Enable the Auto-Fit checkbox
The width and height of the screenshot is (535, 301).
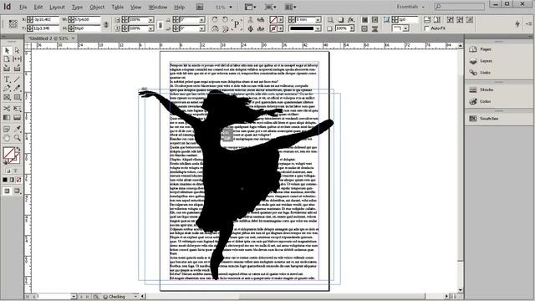(426, 28)
